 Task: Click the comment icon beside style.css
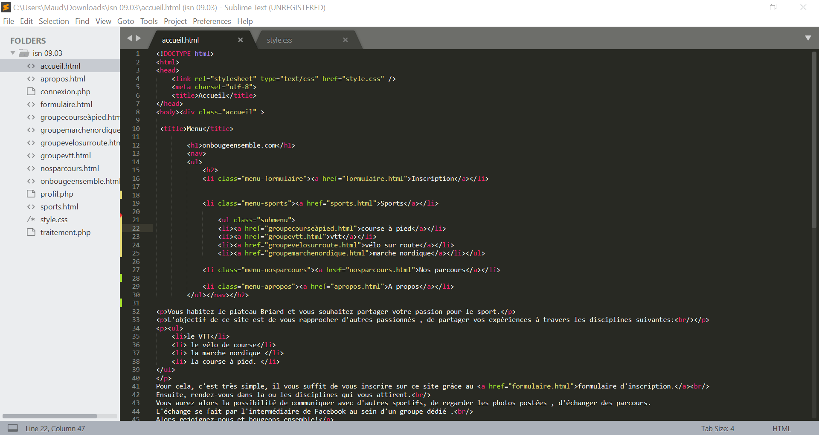tap(31, 220)
